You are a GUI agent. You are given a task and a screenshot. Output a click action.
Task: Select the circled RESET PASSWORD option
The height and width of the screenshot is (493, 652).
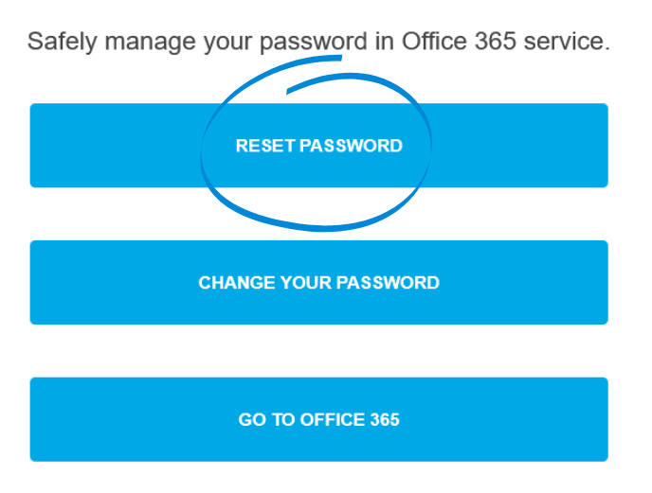(x=318, y=146)
